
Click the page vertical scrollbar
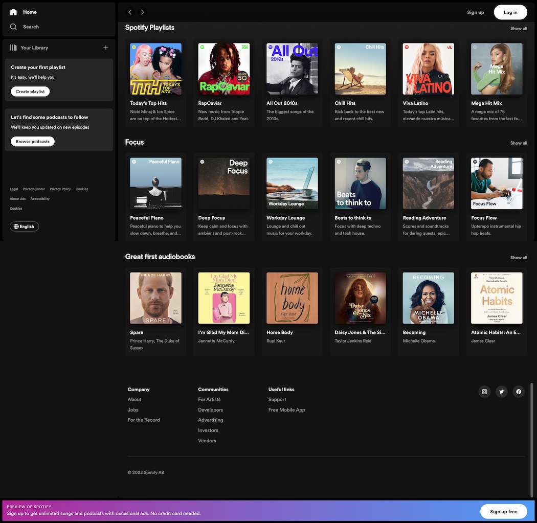point(531,440)
